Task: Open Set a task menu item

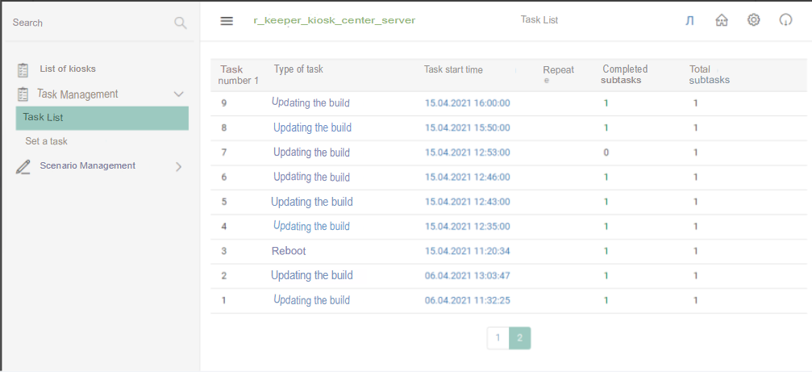Action: click(x=47, y=141)
